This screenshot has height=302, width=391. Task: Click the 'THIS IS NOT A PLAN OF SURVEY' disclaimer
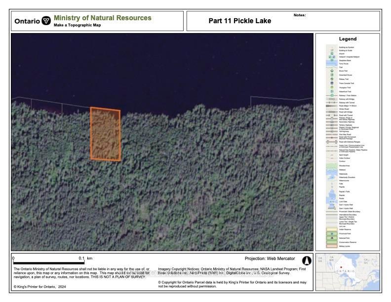(x=118, y=277)
